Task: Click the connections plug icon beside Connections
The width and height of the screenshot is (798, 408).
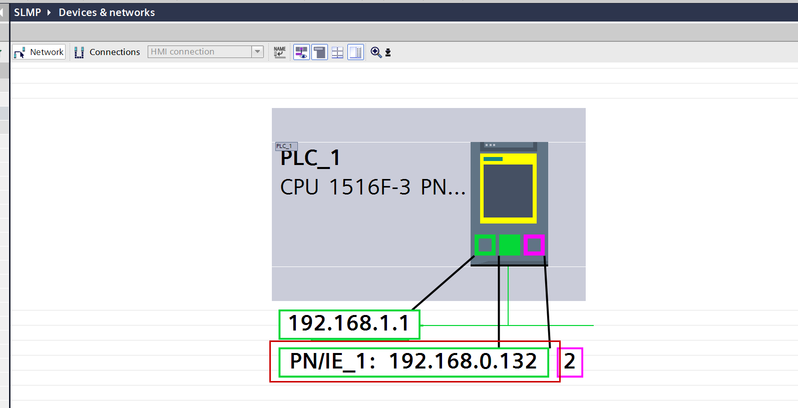Action: click(79, 52)
